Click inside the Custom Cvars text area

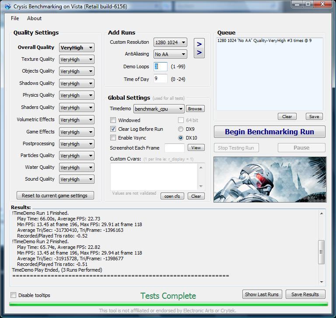(x=154, y=177)
